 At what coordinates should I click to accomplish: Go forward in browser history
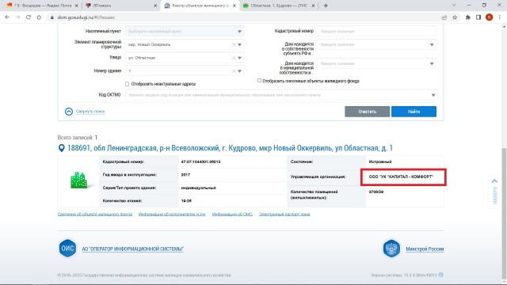(17, 17)
